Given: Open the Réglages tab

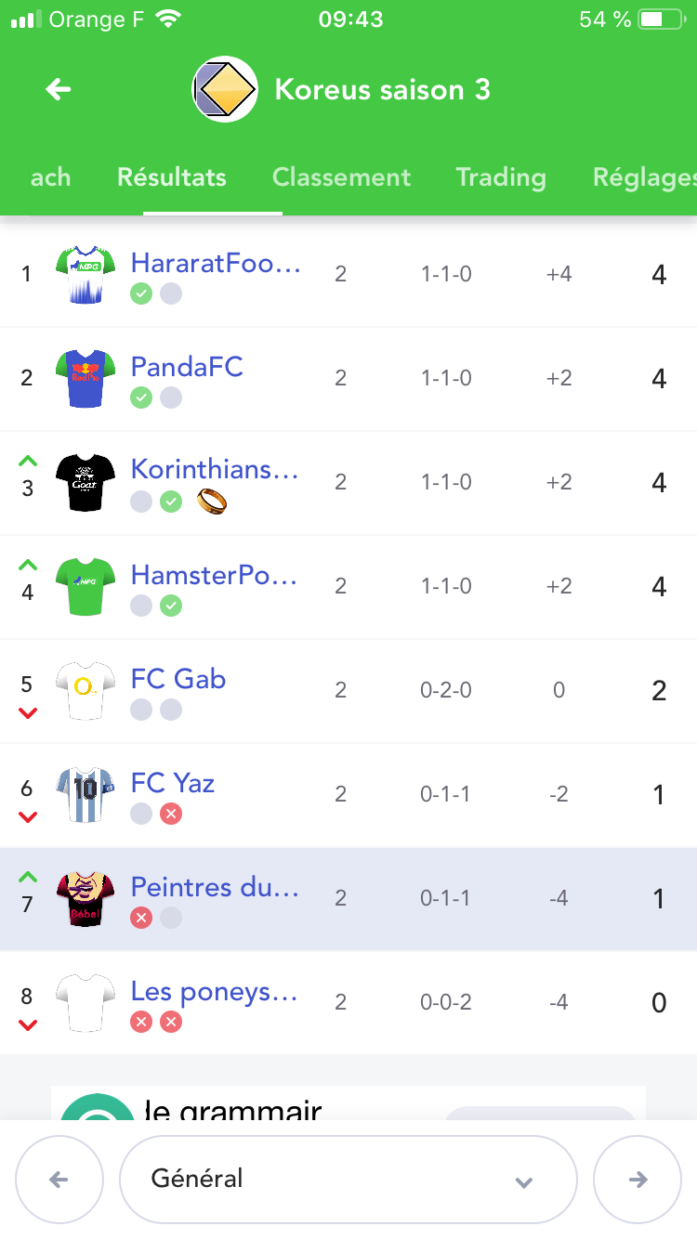Looking at the screenshot, I should 643,177.
